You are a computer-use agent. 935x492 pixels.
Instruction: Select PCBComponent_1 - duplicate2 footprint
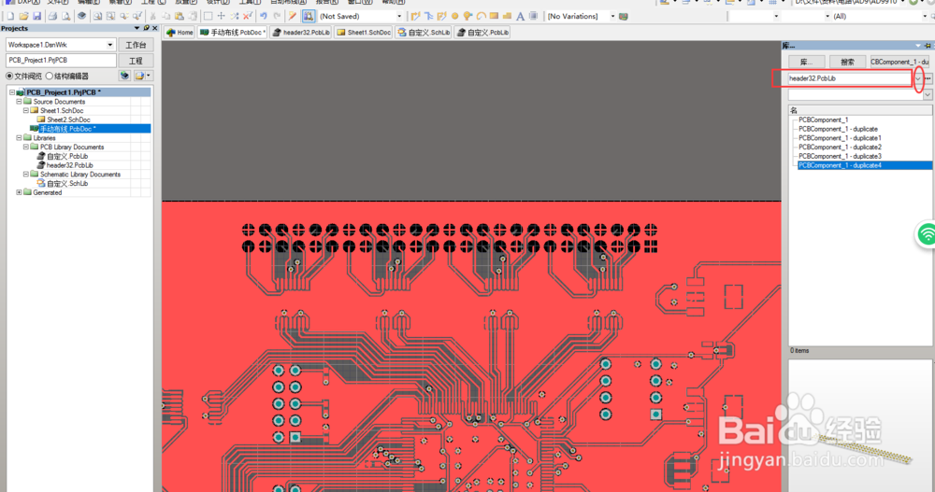tap(840, 148)
